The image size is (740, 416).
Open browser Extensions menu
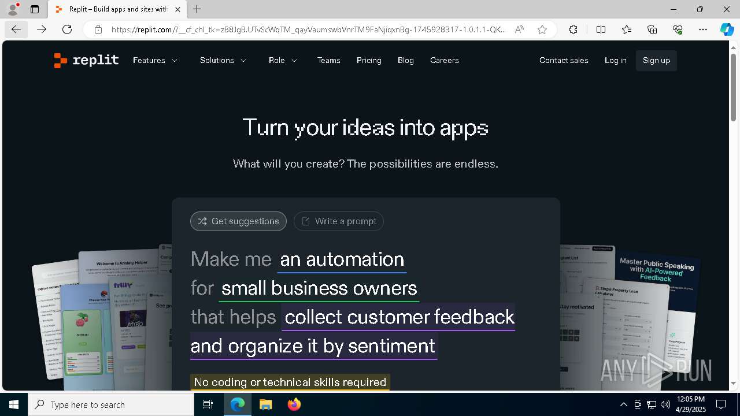point(573,29)
